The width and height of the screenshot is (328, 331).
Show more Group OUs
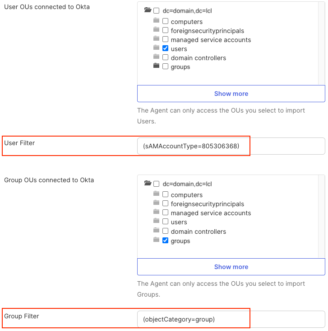(x=231, y=267)
